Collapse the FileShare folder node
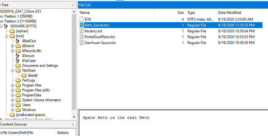This screenshot has width=268, height=136. [13, 70]
